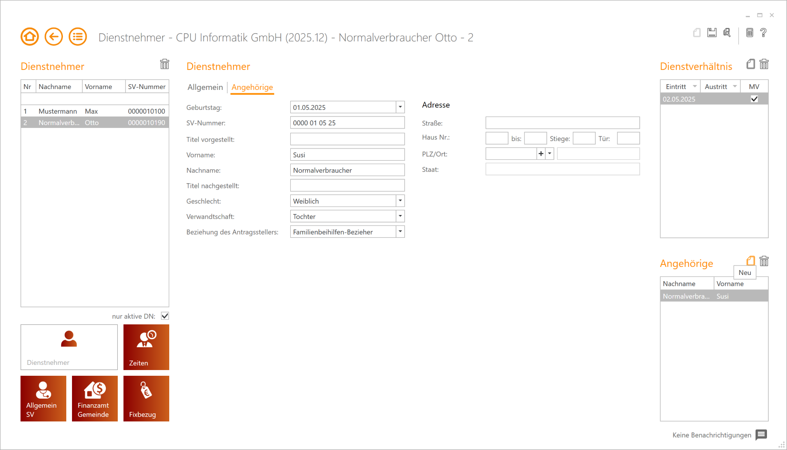787x450 pixels.
Task: Select Mustermann Max row
Action: pyautogui.click(x=95, y=111)
